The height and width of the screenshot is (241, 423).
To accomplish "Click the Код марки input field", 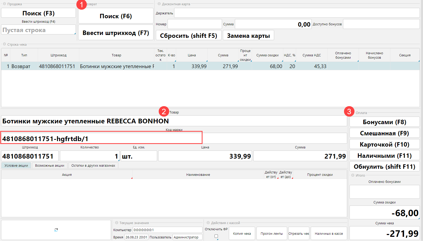I will (174, 138).
